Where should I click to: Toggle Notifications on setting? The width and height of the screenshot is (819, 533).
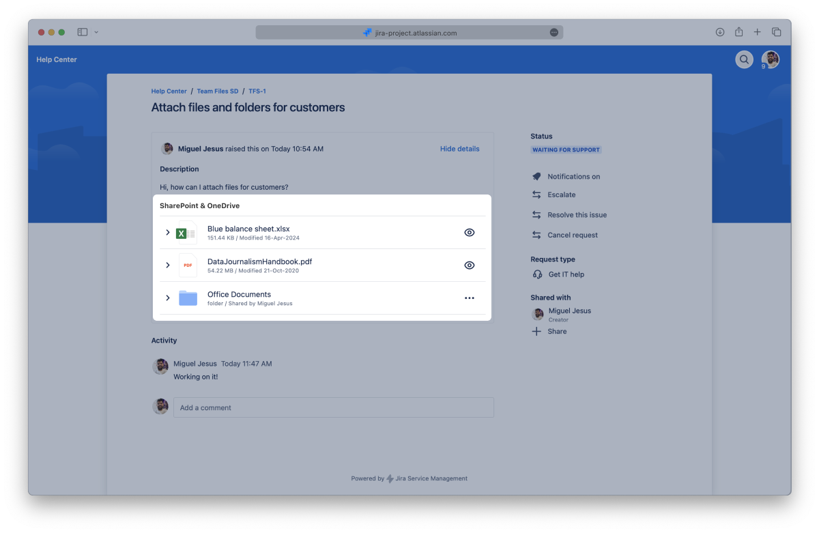(573, 177)
